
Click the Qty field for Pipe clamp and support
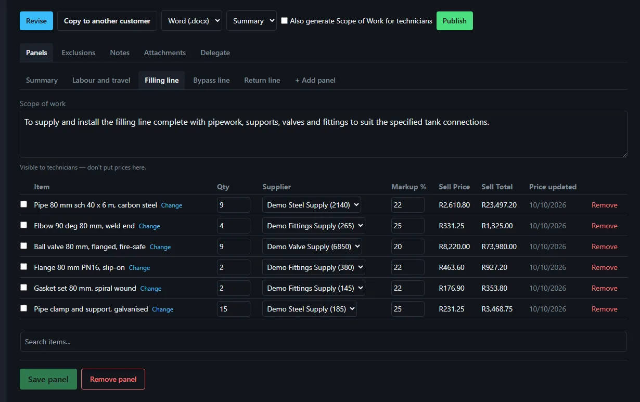point(234,309)
